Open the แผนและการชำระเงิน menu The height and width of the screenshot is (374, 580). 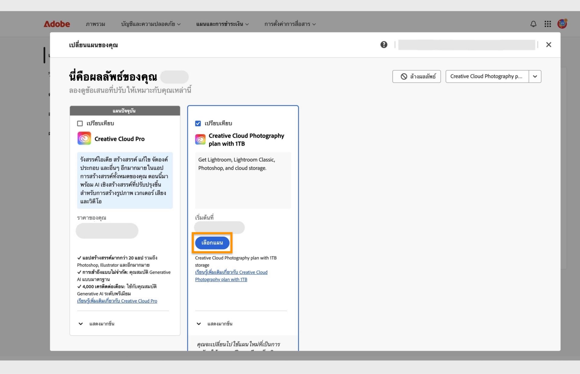click(222, 24)
